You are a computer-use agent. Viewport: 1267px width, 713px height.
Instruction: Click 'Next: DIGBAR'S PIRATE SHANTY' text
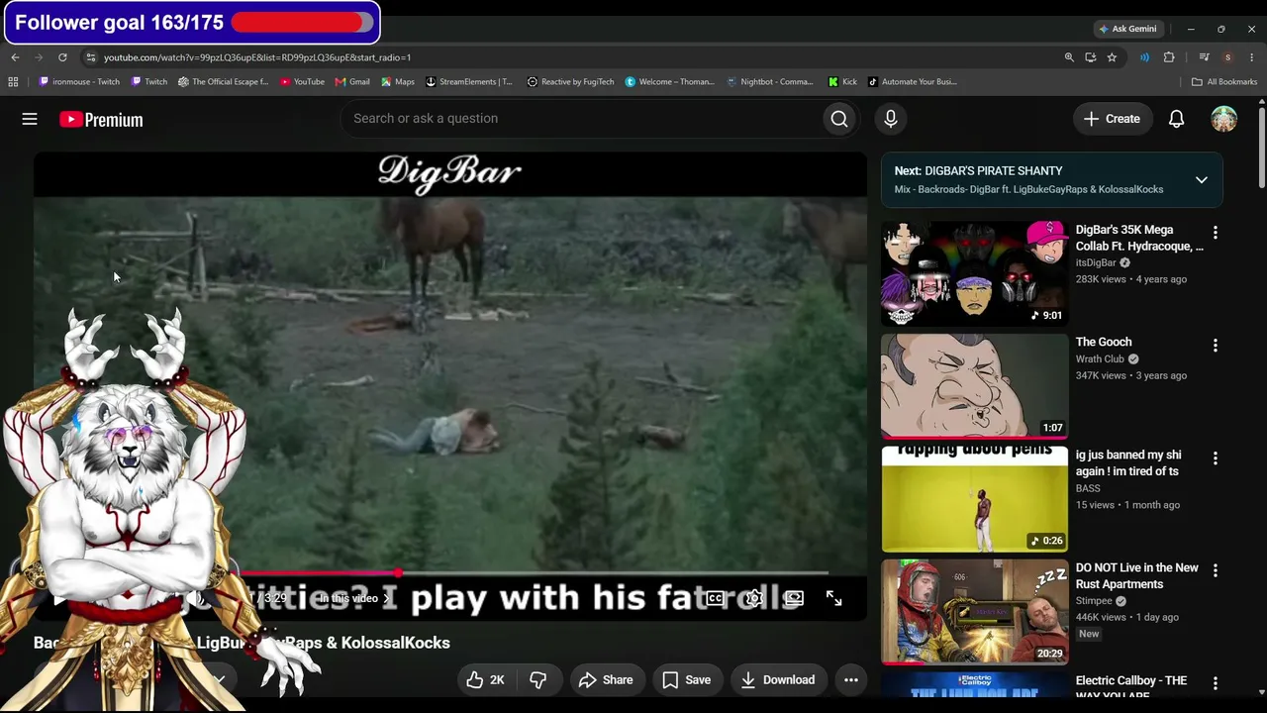coord(978,171)
